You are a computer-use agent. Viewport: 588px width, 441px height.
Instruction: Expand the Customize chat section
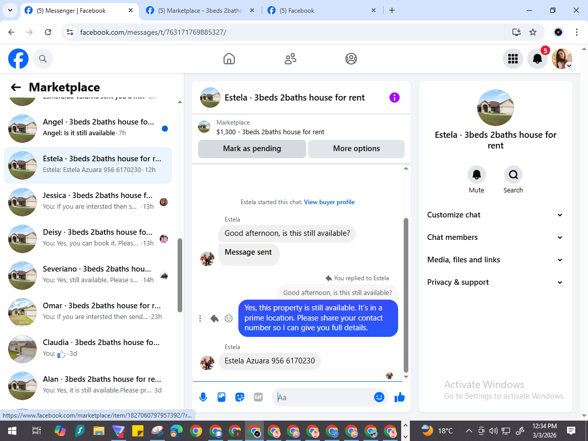(x=495, y=215)
